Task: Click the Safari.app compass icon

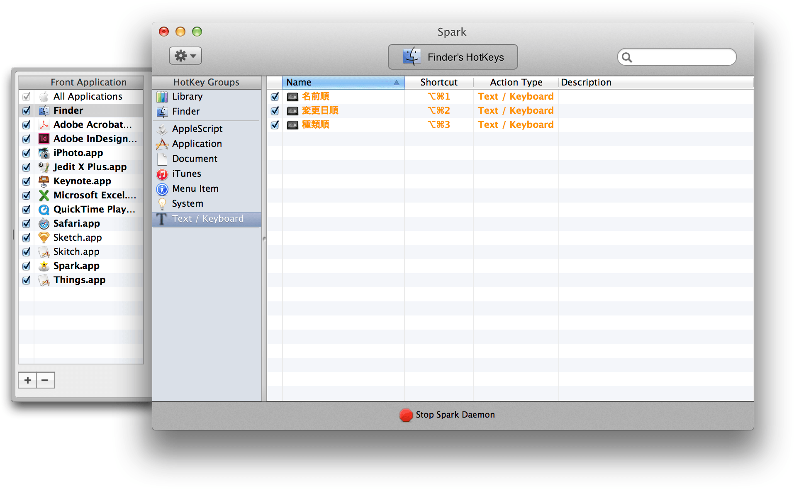Action: (x=44, y=224)
